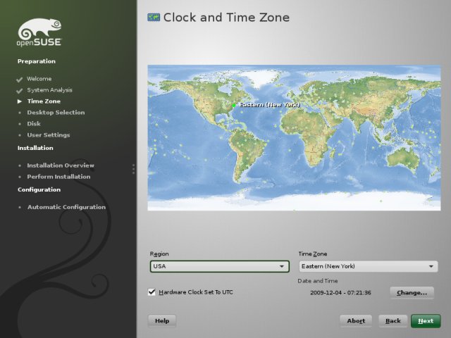This screenshot has height=338, width=451.
Task: Click the Abort button
Action: pyautogui.click(x=356, y=321)
